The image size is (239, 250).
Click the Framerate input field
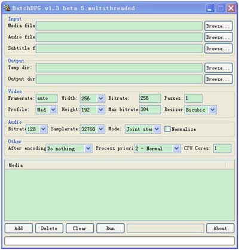[x=47, y=98]
